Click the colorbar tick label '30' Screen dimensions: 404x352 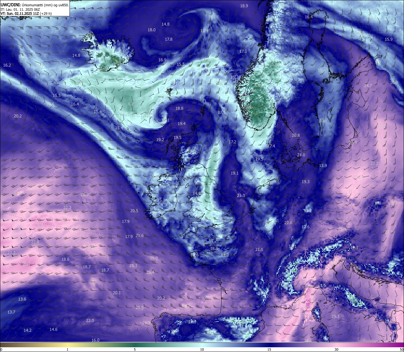(336, 349)
